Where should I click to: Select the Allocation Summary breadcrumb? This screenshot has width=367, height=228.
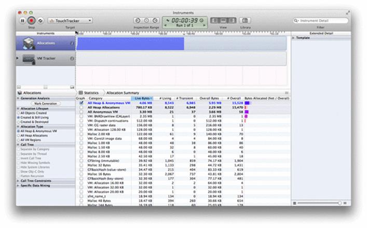point(123,93)
